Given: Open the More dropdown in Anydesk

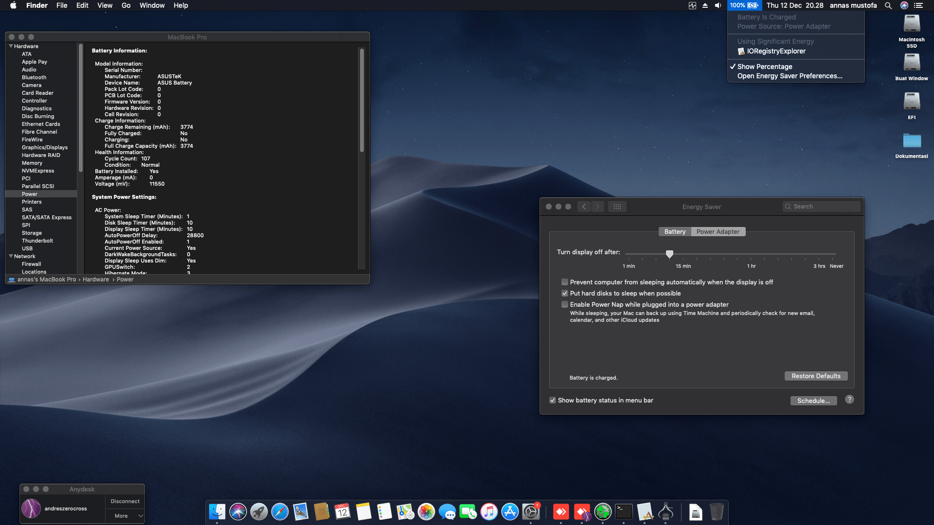Looking at the screenshot, I should [x=125, y=516].
